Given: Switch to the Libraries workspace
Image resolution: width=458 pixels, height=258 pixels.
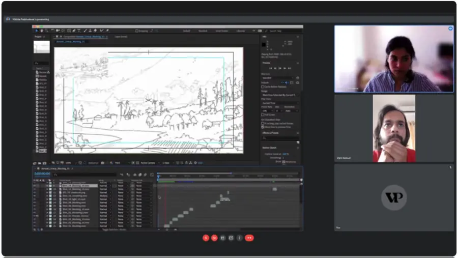Looking at the screenshot, I should pos(241,31).
